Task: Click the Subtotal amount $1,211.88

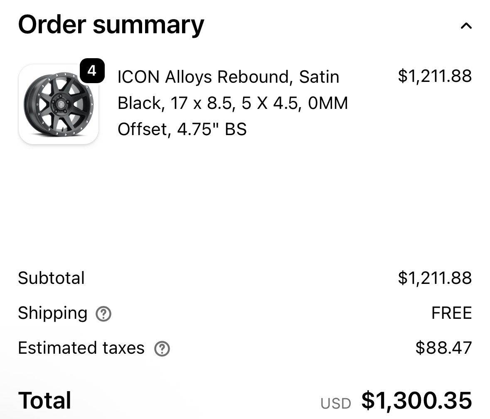Action: coord(435,278)
